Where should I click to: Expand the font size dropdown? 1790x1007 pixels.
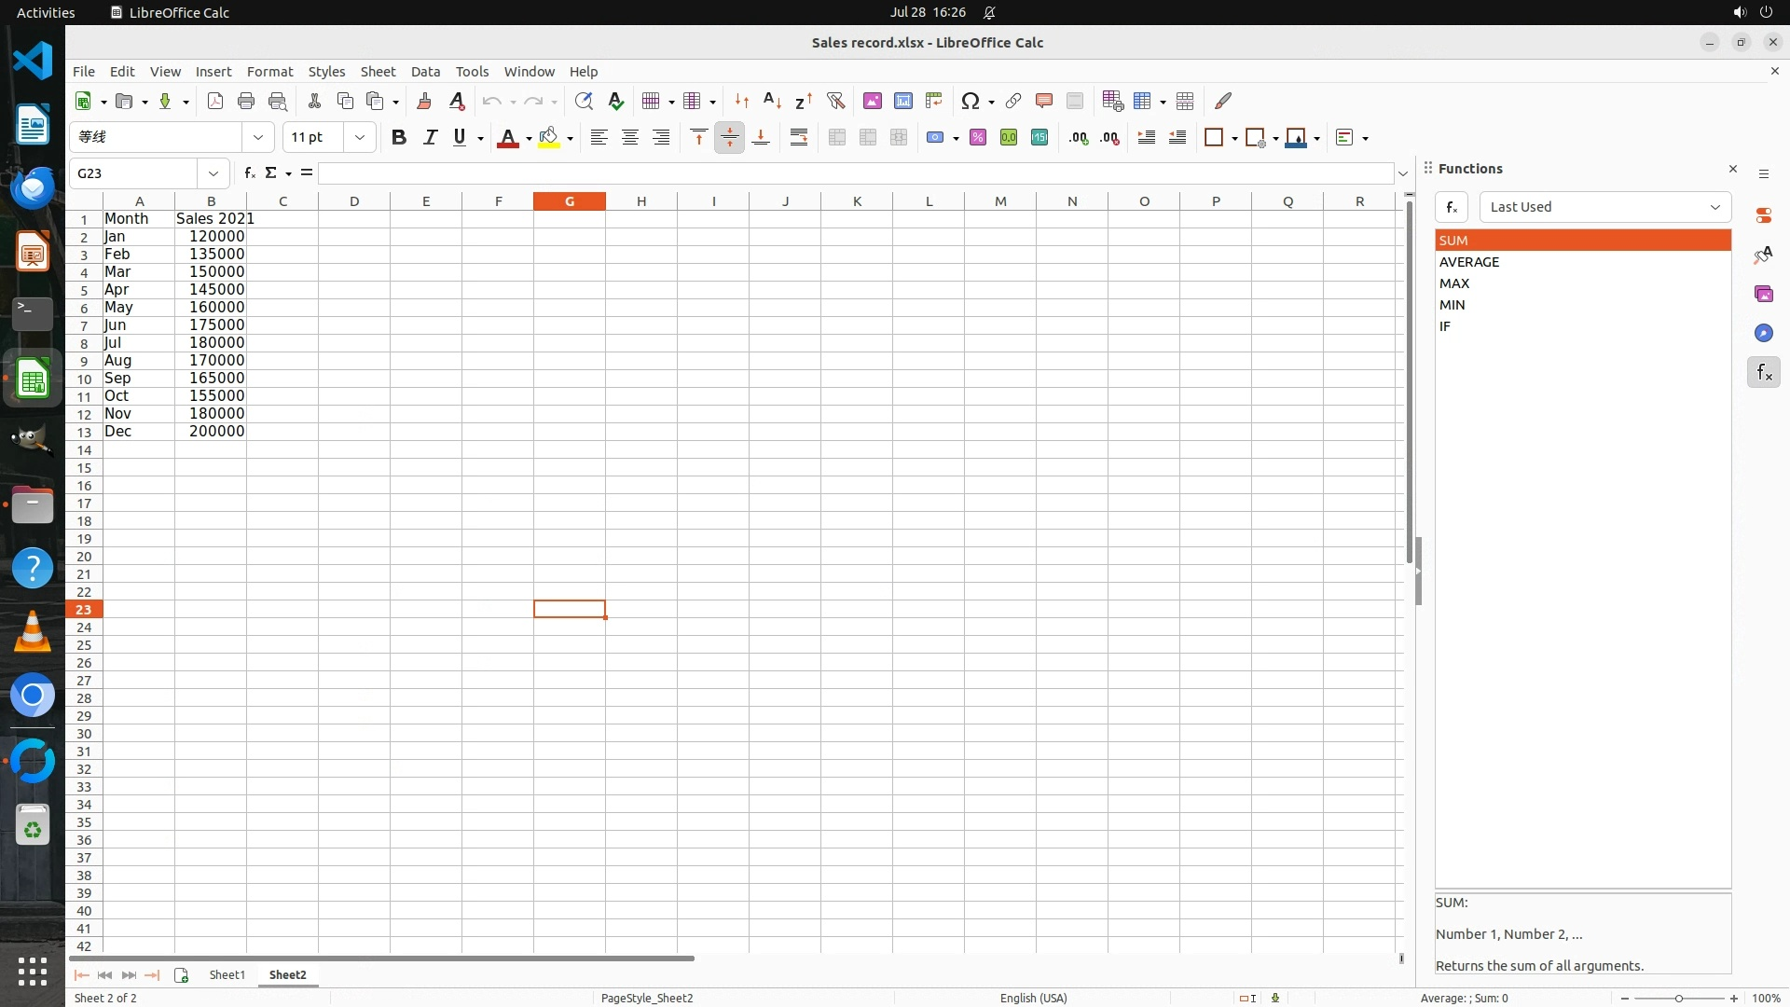[x=359, y=137]
